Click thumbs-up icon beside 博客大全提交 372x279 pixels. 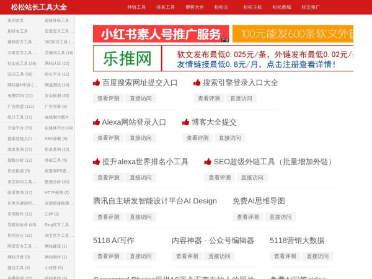pyautogui.click(x=185, y=122)
